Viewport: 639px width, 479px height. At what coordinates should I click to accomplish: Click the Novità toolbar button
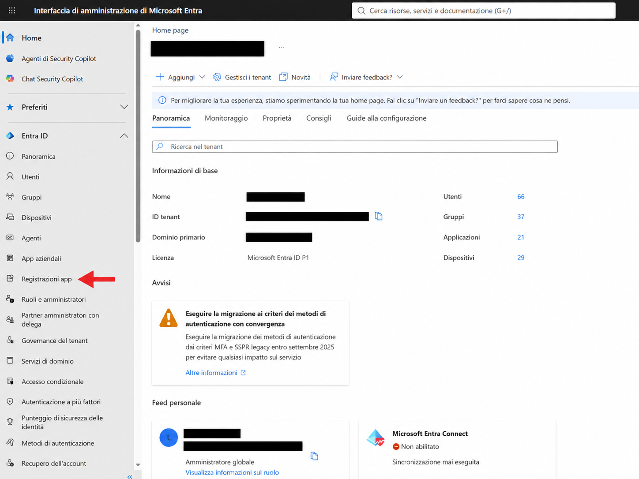pyautogui.click(x=295, y=77)
